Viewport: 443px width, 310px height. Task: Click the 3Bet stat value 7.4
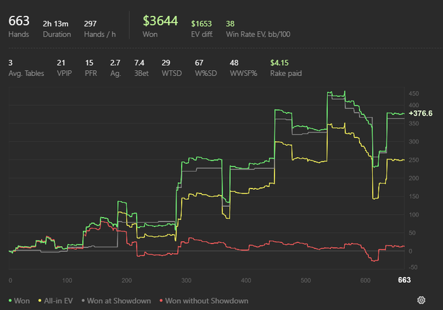click(139, 63)
